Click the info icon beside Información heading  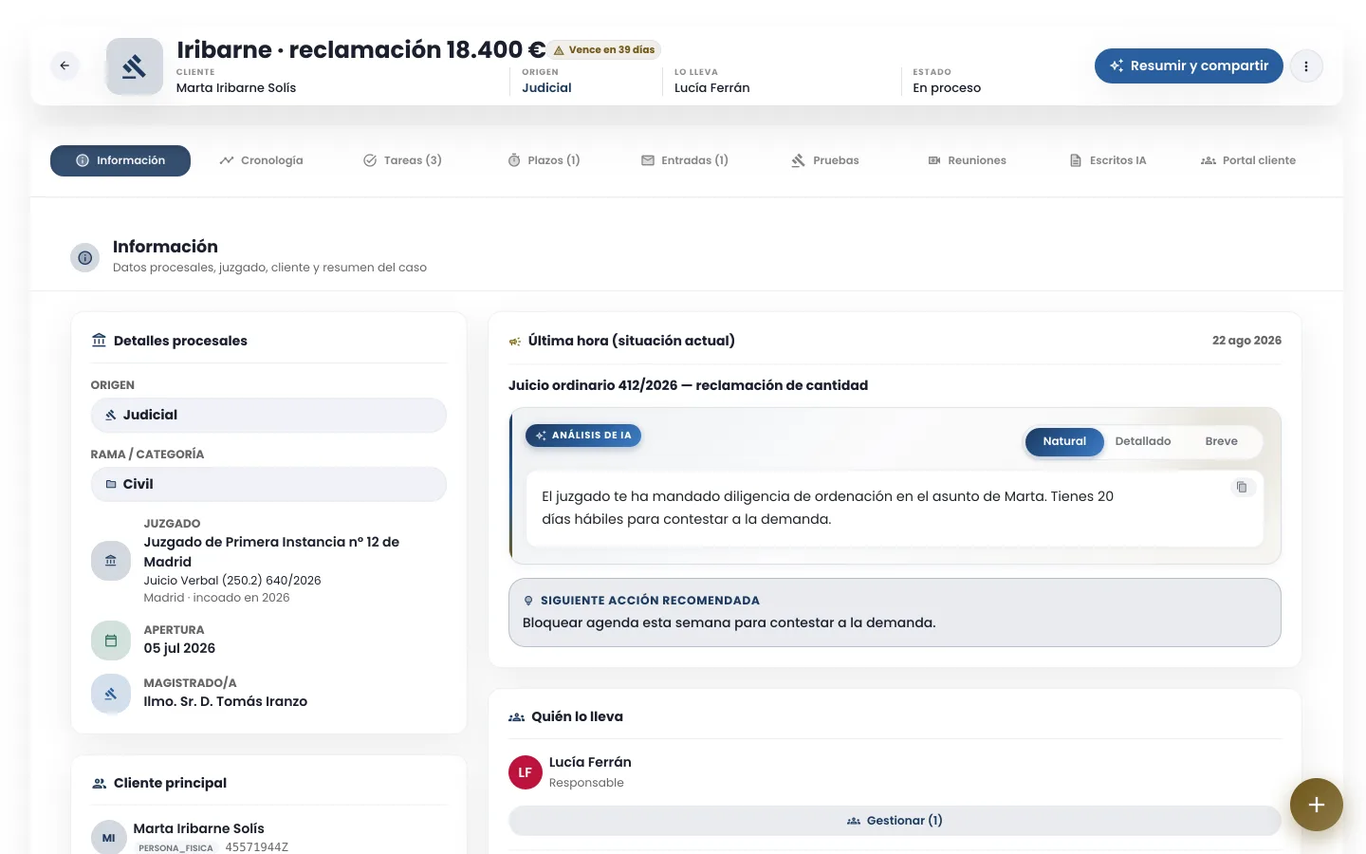pyautogui.click(x=85, y=257)
